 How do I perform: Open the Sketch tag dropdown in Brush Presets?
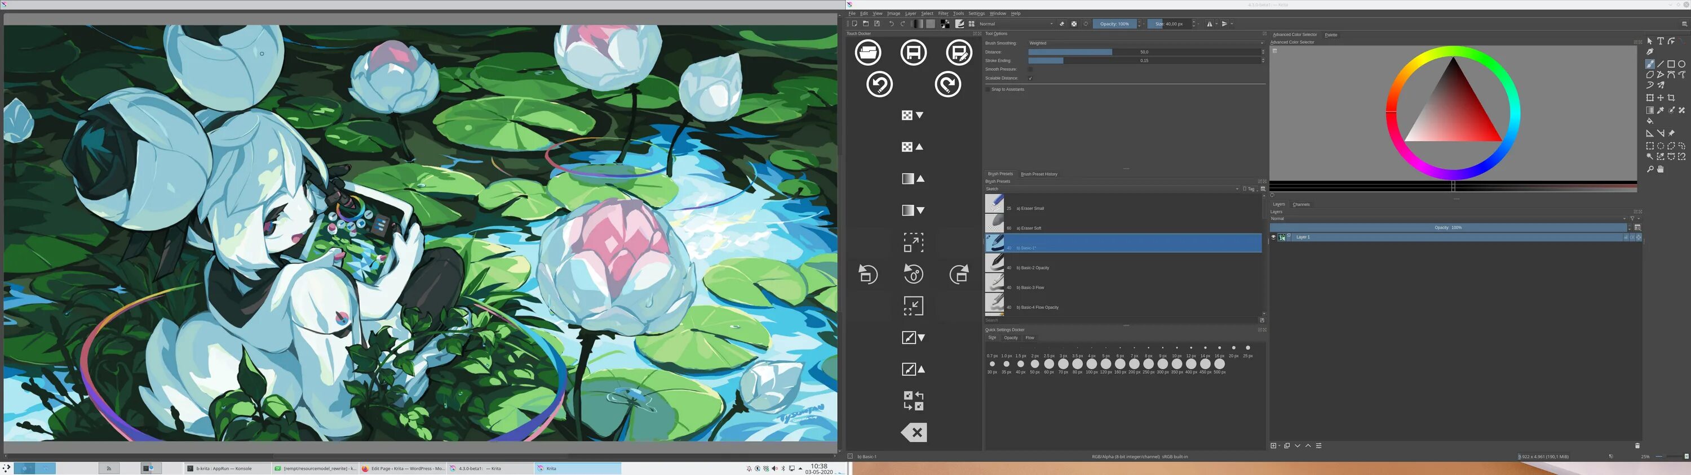coord(1112,189)
